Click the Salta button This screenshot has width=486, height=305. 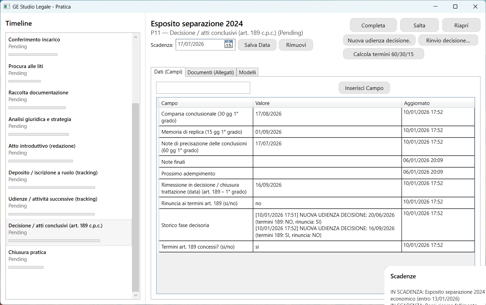click(x=419, y=25)
